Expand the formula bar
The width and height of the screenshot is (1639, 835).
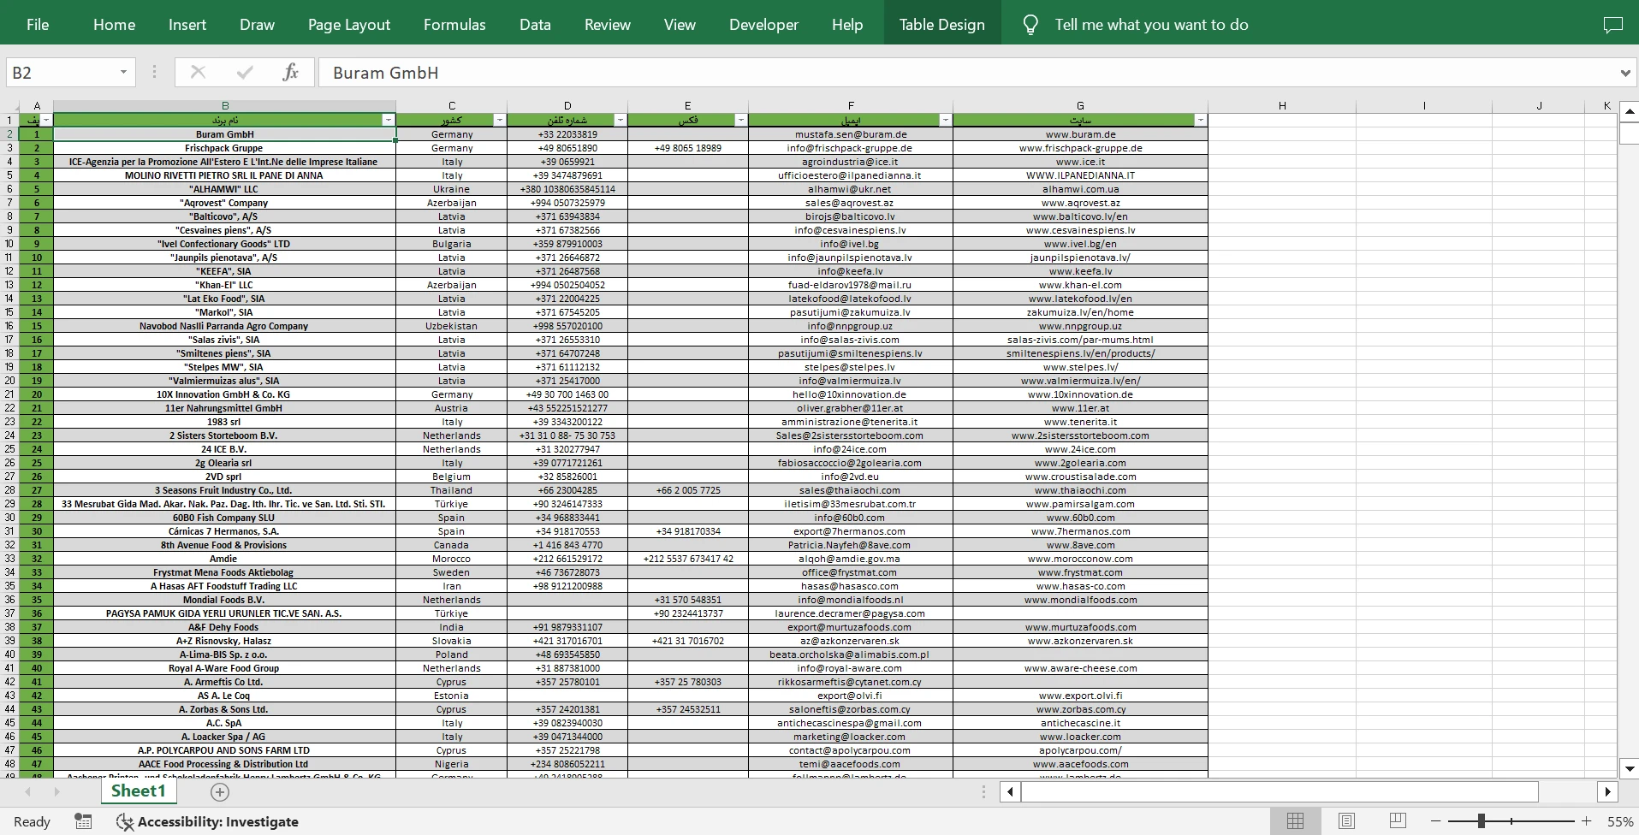pyautogui.click(x=1624, y=73)
